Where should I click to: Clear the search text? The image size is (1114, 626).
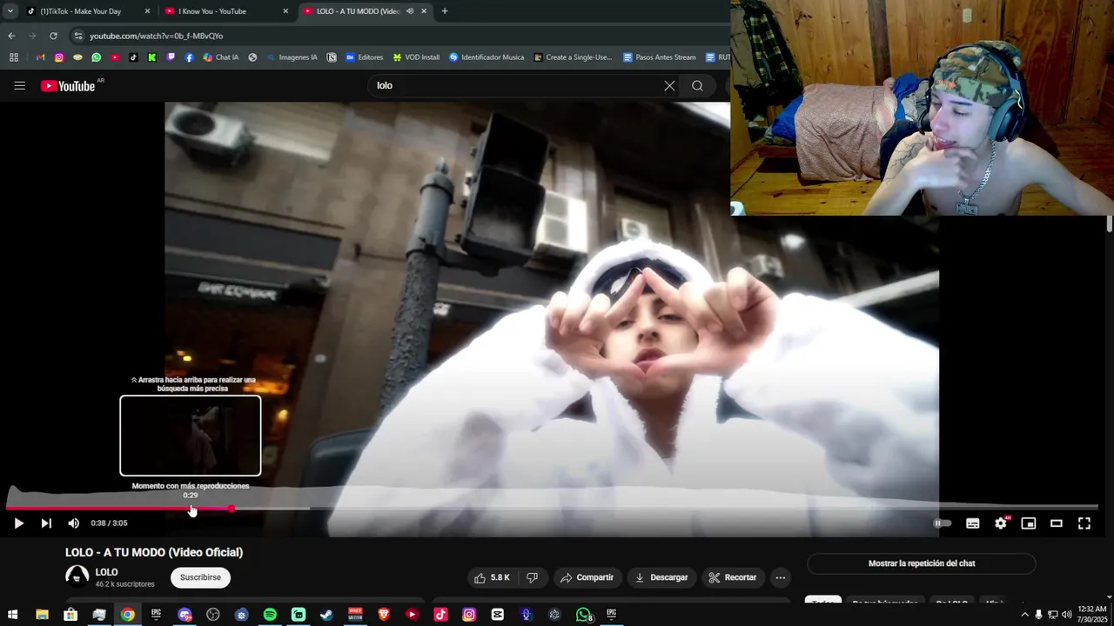coord(669,85)
